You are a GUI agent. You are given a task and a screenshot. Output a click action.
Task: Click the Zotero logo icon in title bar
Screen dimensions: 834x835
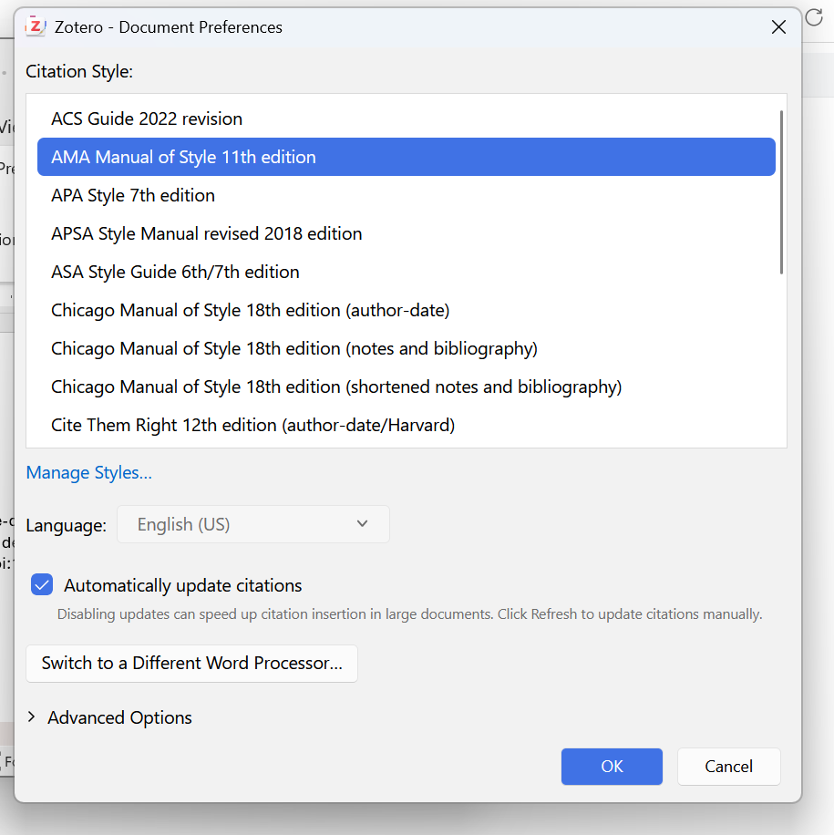pos(36,26)
